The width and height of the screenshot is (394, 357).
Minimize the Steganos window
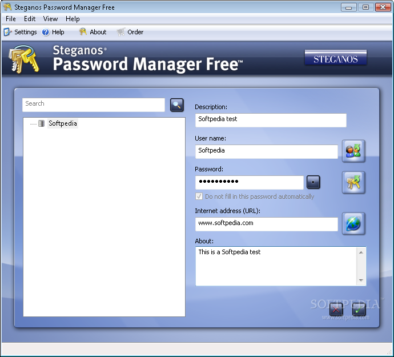(x=348, y=7)
